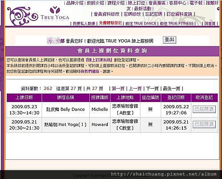Open 教師介紹 menu link
This screenshot has height=179, width=222.
(95, 3)
